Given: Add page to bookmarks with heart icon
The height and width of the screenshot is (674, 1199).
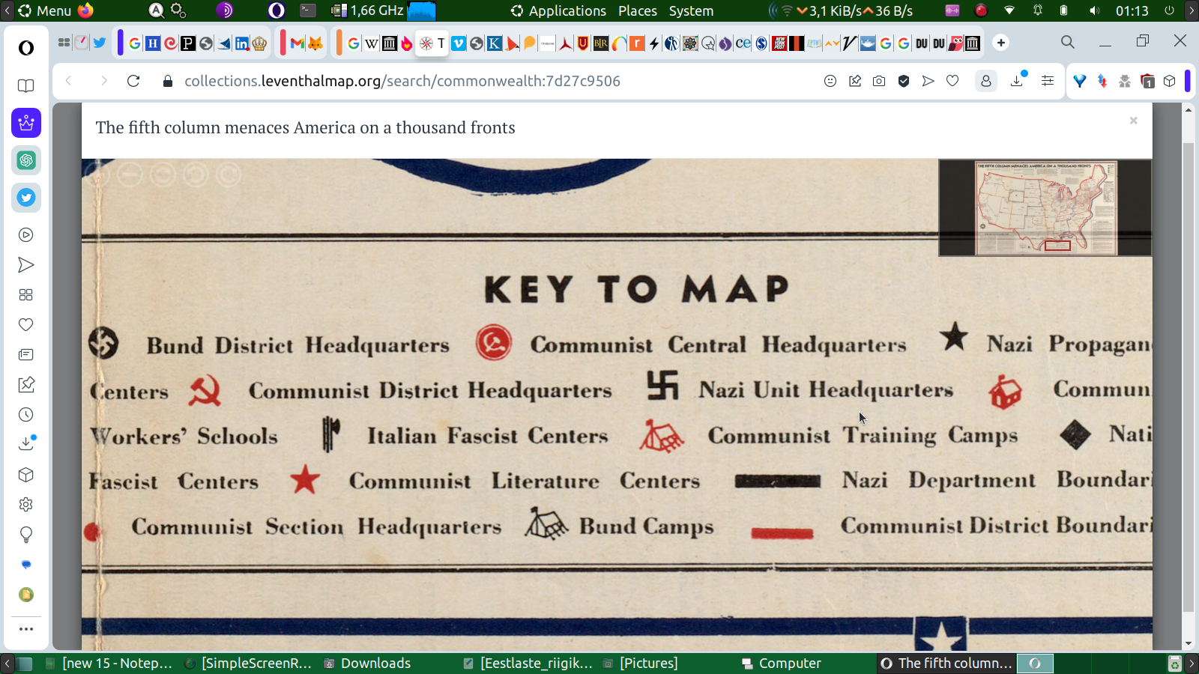Looking at the screenshot, I should tap(952, 81).
